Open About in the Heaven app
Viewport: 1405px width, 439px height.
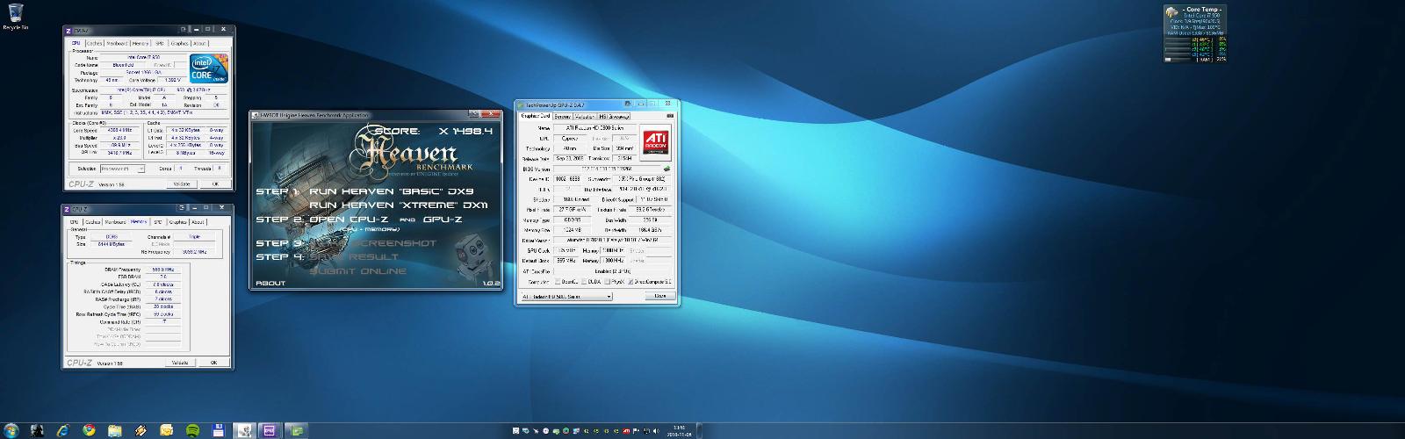[x=270, y=284]
